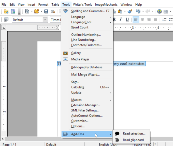Click Page 1 / 1 in status bar

pos(9,144)
